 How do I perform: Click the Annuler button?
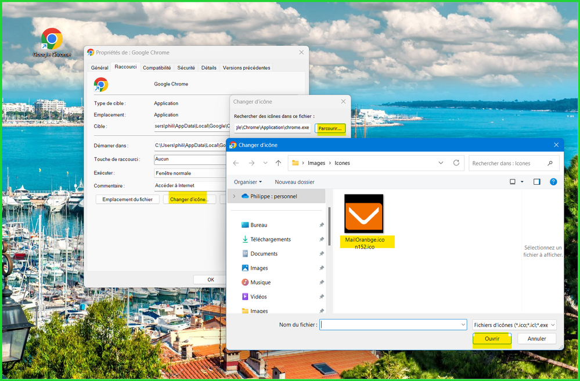tap(536, 339)
